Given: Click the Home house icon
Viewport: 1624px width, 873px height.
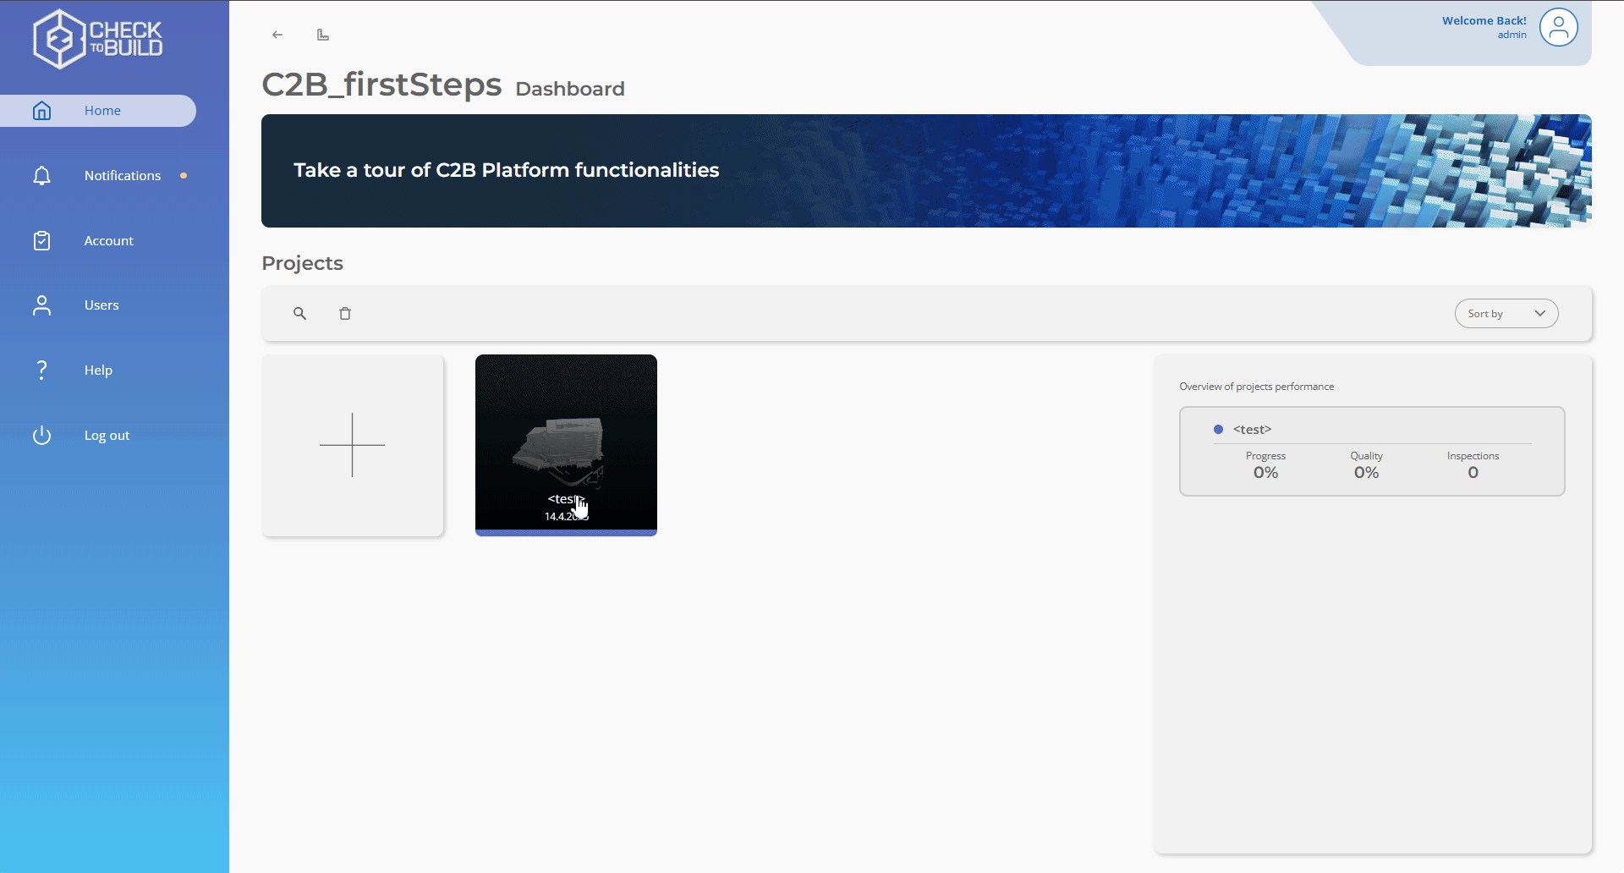Looking at the screenshot, I should click(x=41, y=111).
